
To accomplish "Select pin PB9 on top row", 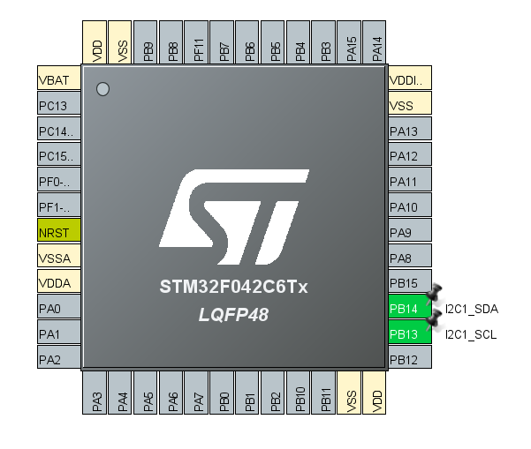I will click(x=145, y=42).
